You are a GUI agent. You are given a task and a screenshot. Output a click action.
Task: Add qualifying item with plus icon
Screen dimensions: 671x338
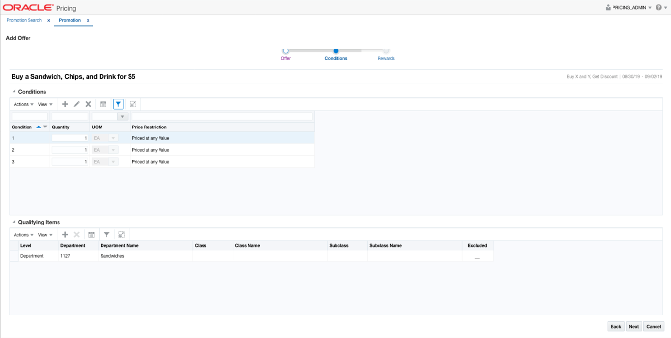[65, 235]
